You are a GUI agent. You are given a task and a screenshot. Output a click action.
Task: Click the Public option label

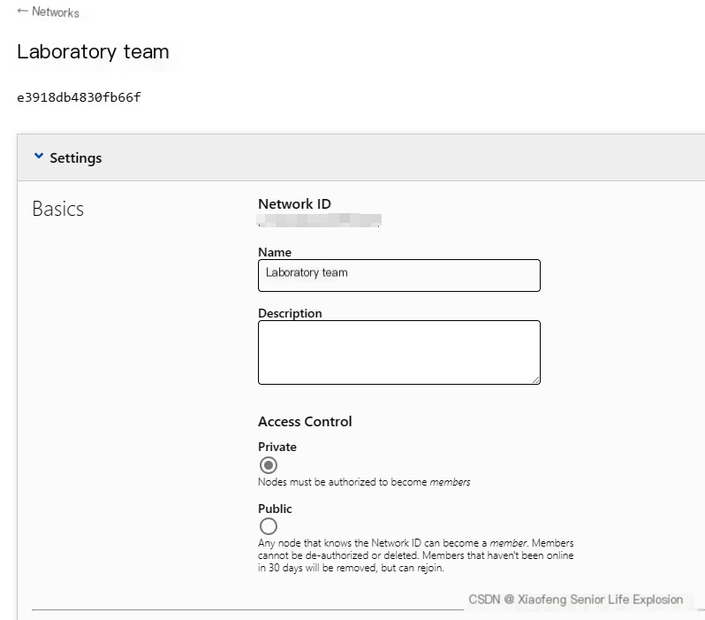tap(275, 509)
